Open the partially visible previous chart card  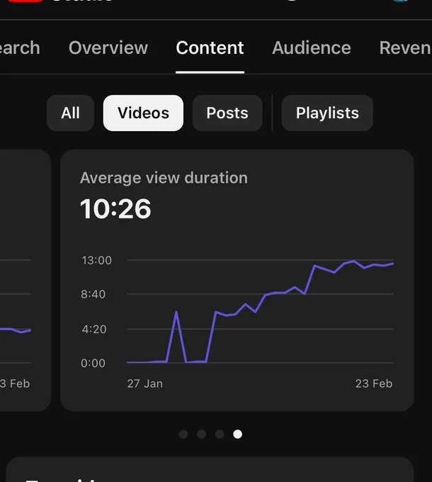(25, 280)
